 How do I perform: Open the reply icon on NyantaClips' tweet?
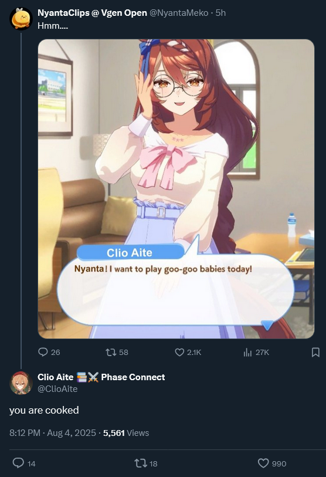pyautogui.click(x=43, y=352)
